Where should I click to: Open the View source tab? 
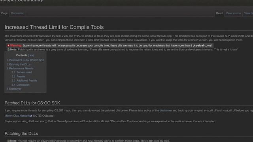click(x=233, y=13)
